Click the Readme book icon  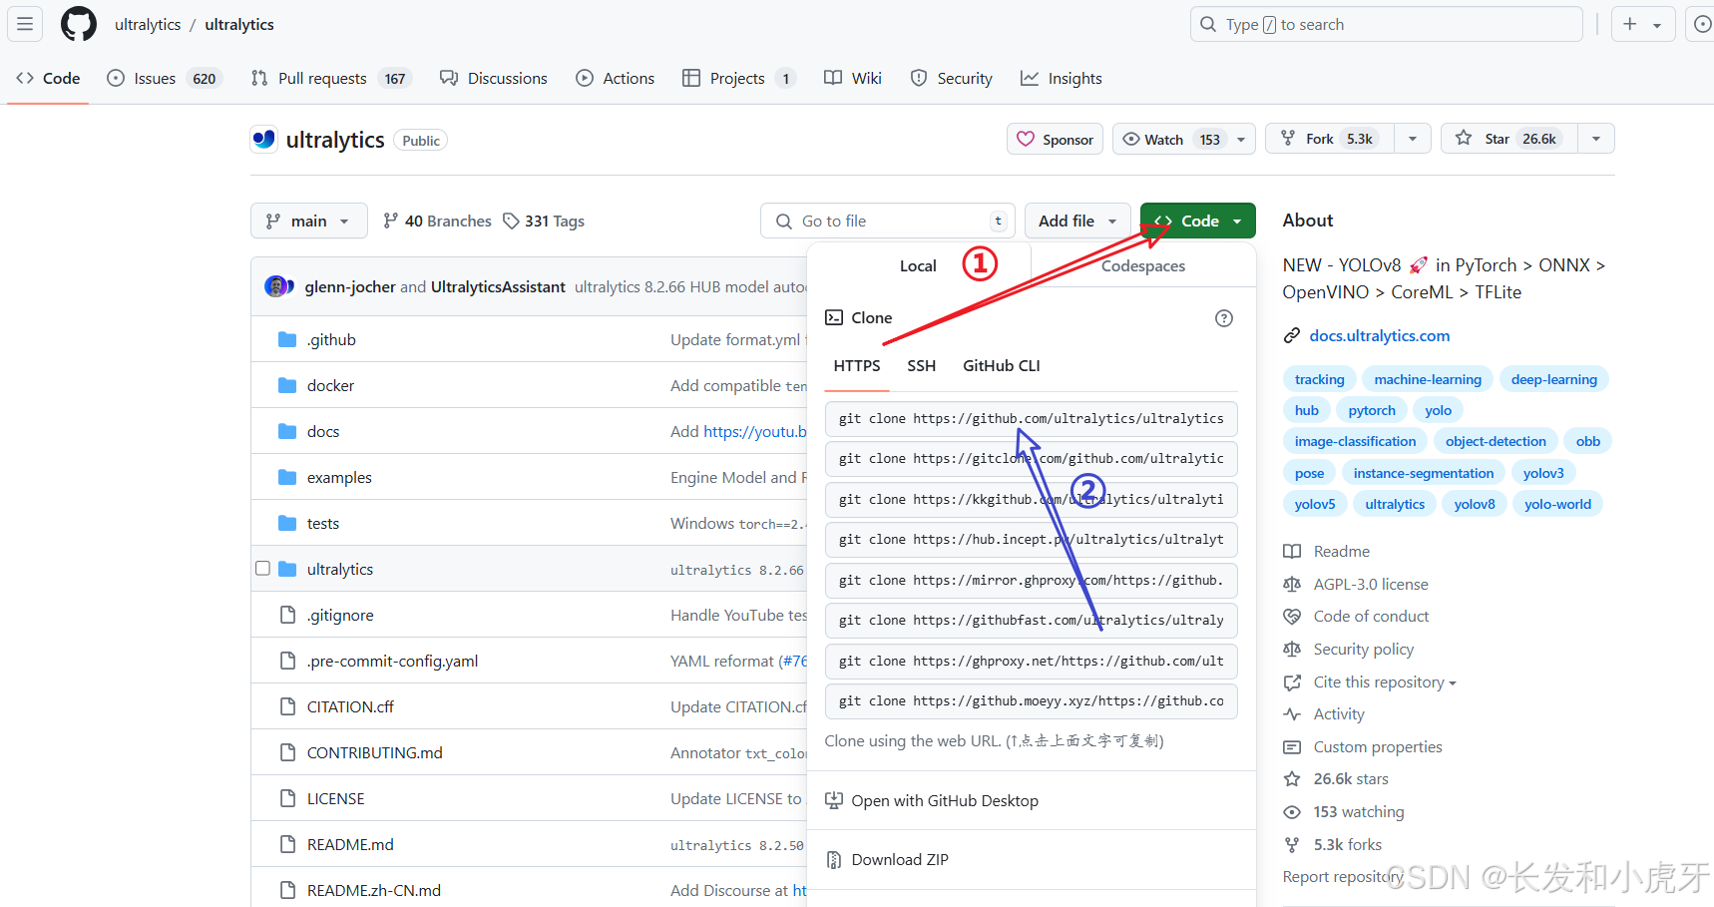pos(1292,552)
